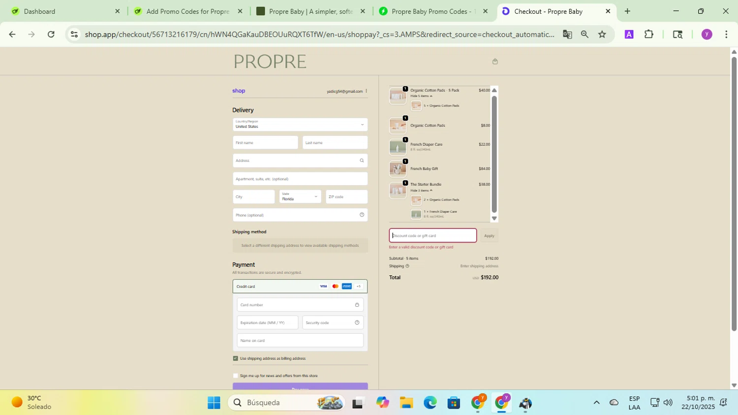Open Microsoft Edge from taskbar
The width and height of the screenshot is (738, 415).
pos(430,403)
